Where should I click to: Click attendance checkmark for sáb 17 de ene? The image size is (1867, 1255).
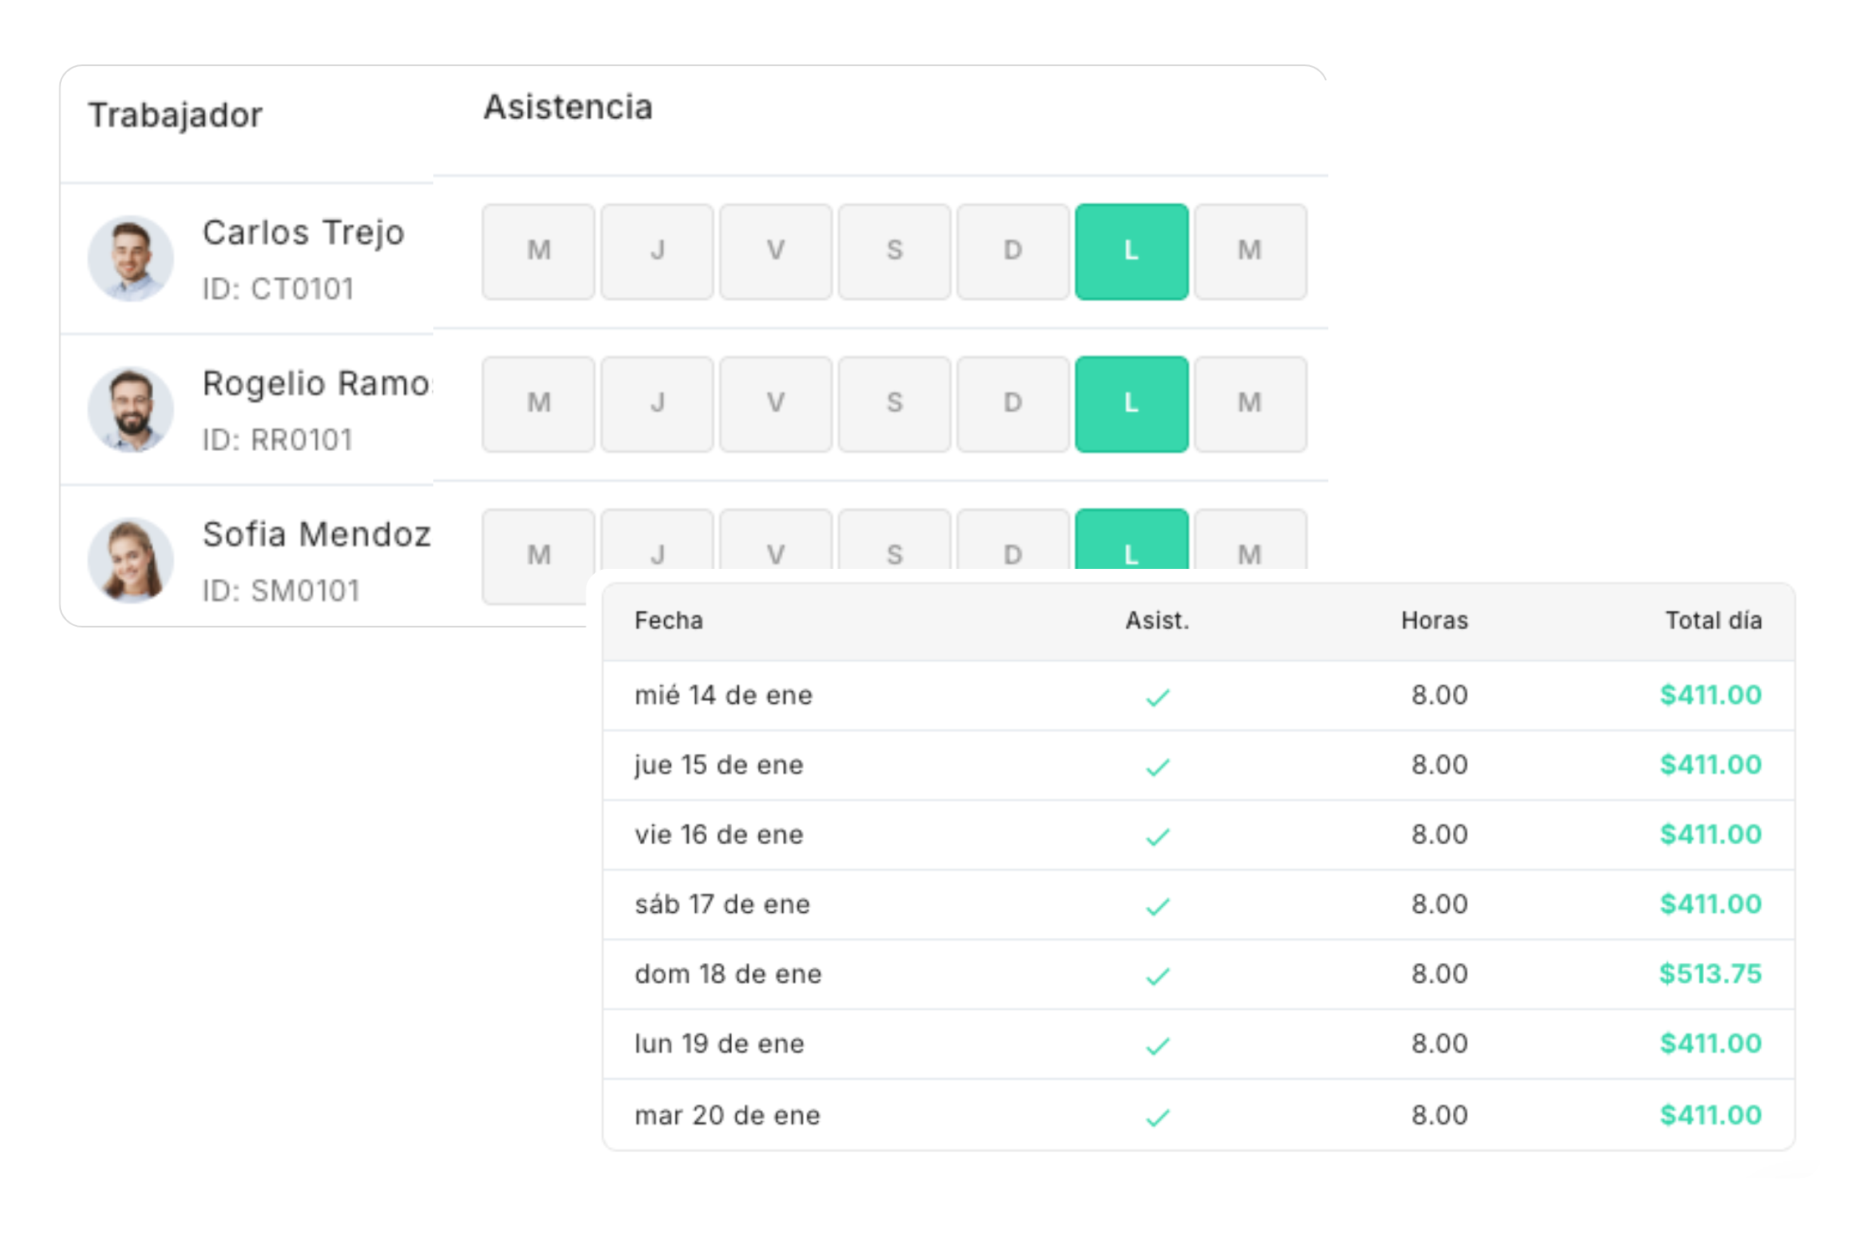(x=1157, y=905)
